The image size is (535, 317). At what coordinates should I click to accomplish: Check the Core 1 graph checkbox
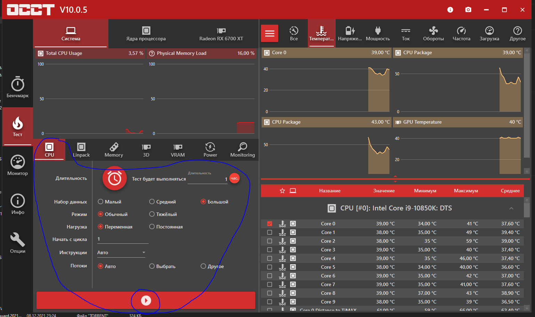(270, 232)
